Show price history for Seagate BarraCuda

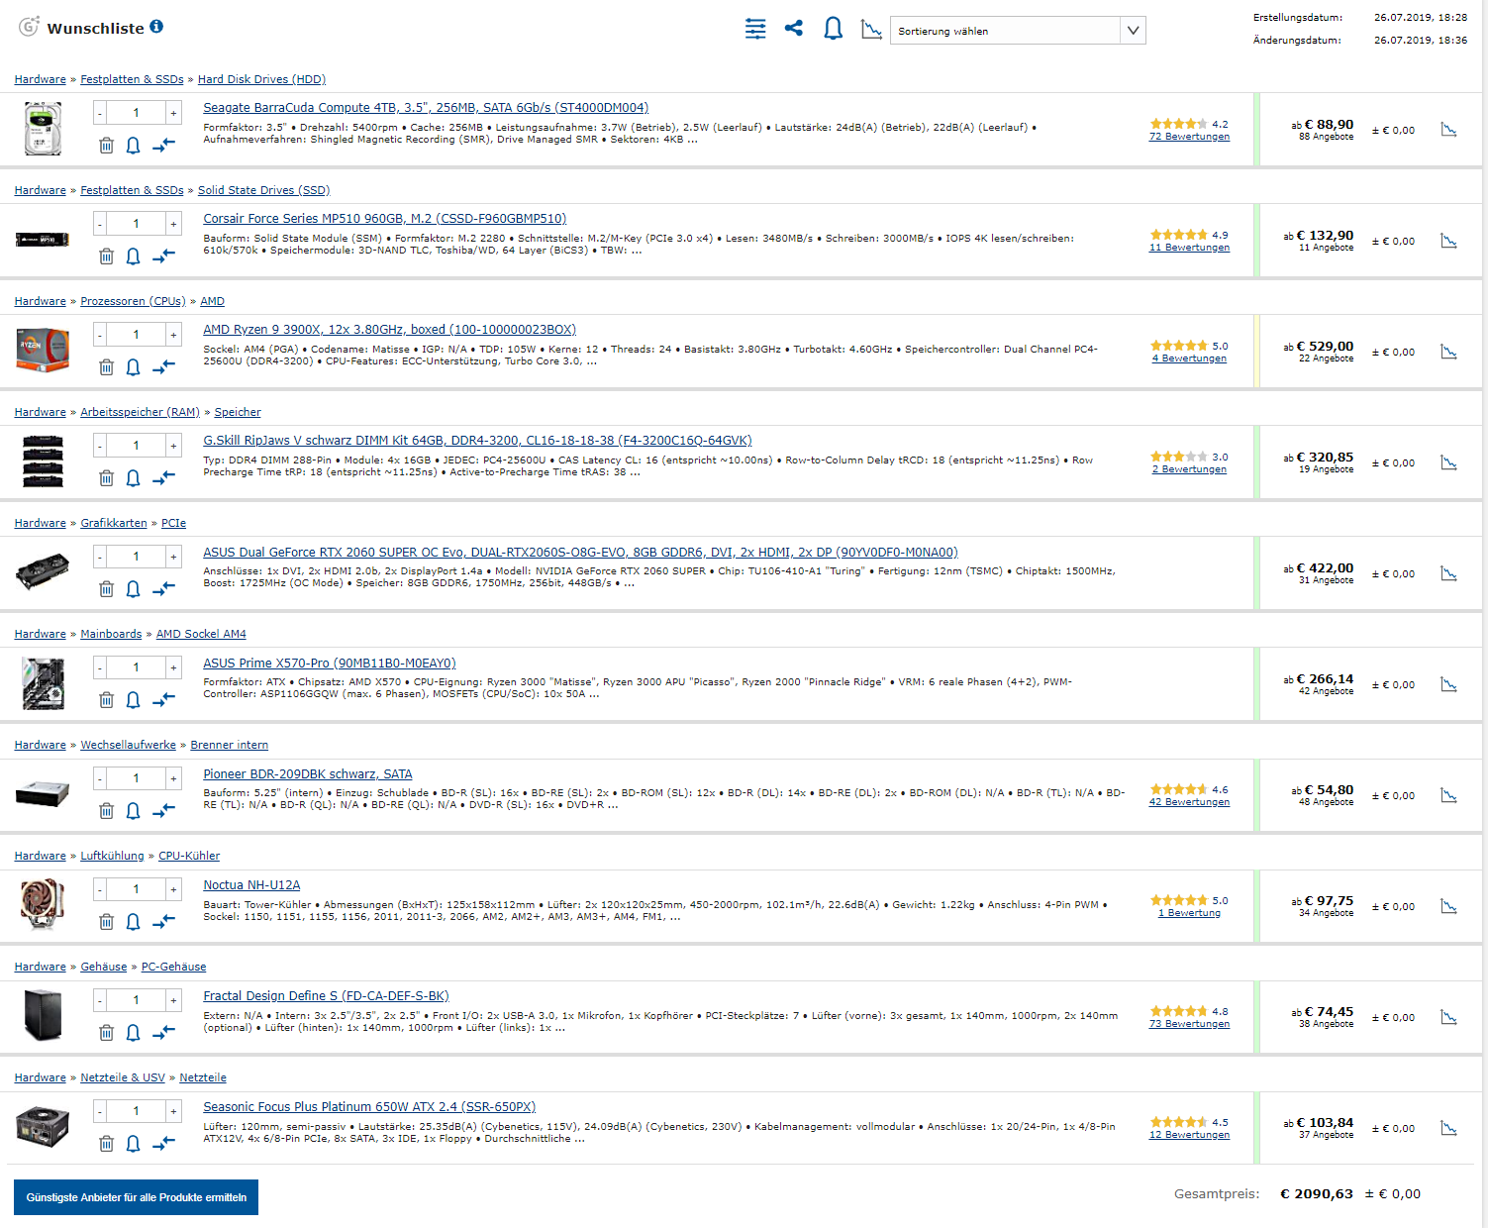click(x=1448, y=130)
